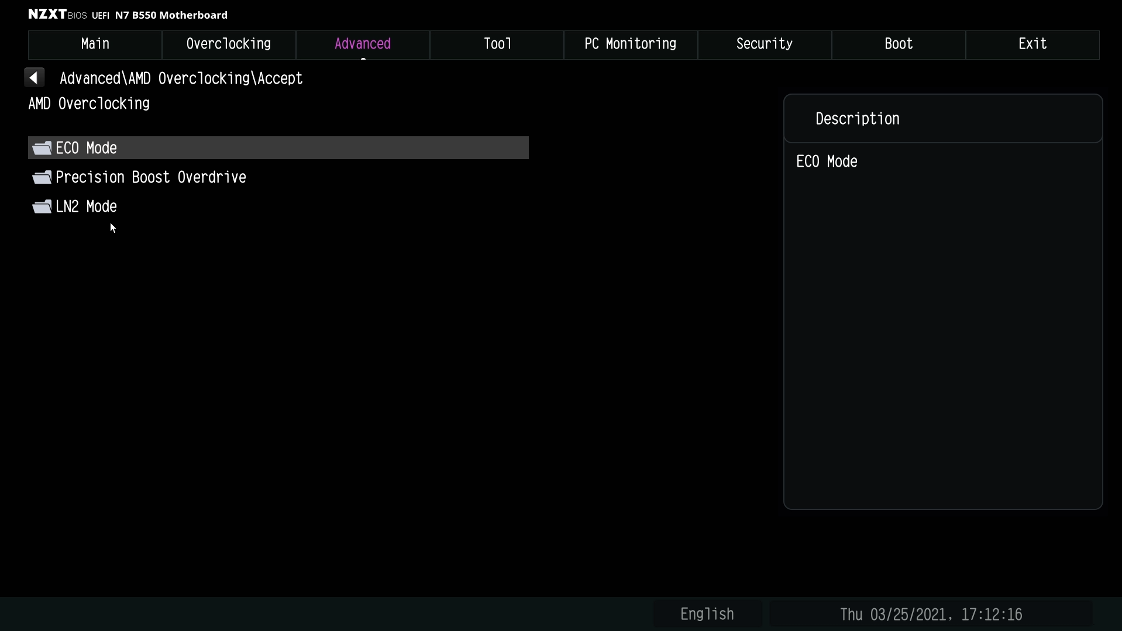Viewport: 1122px width, 631px height.
Task: Open the ECO Mode folder icon
Action: (x=42, y=148)
